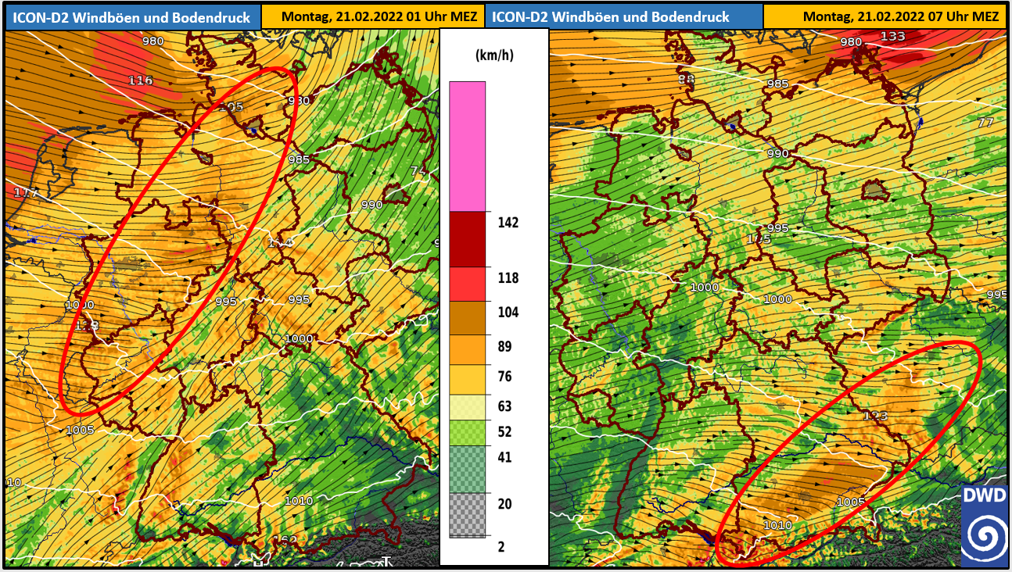The width and height of the screenshot is (1012, 572).
Task: Click the DWD spiral logo
Action: 984,525
